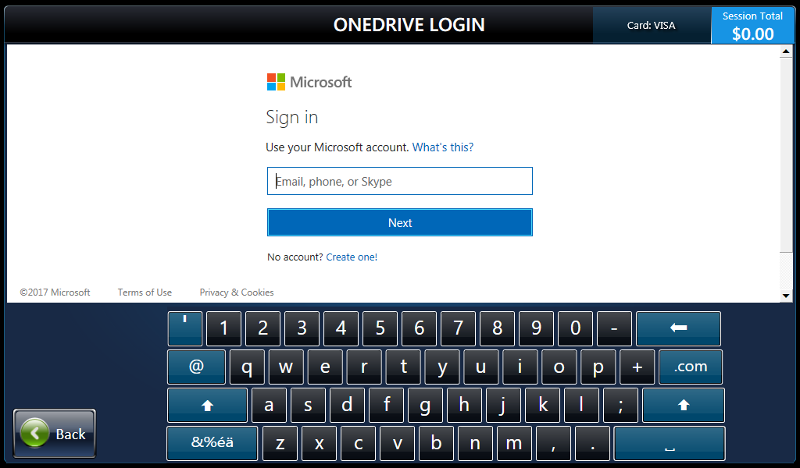Tap the g key
Screen dimensions: 800x468
click(x=425, y=406)
